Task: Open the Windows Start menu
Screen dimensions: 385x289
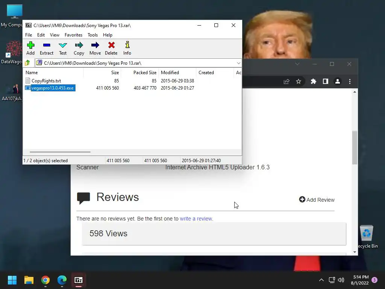Action: (12, 280)
